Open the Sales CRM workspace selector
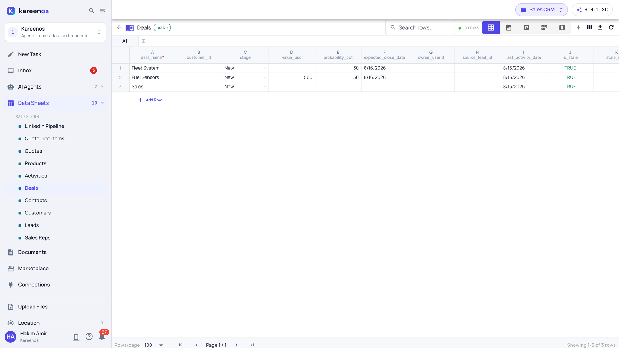 click(541, 10)
